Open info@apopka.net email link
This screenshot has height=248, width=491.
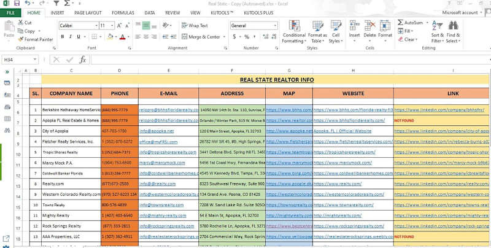(157, 131)
